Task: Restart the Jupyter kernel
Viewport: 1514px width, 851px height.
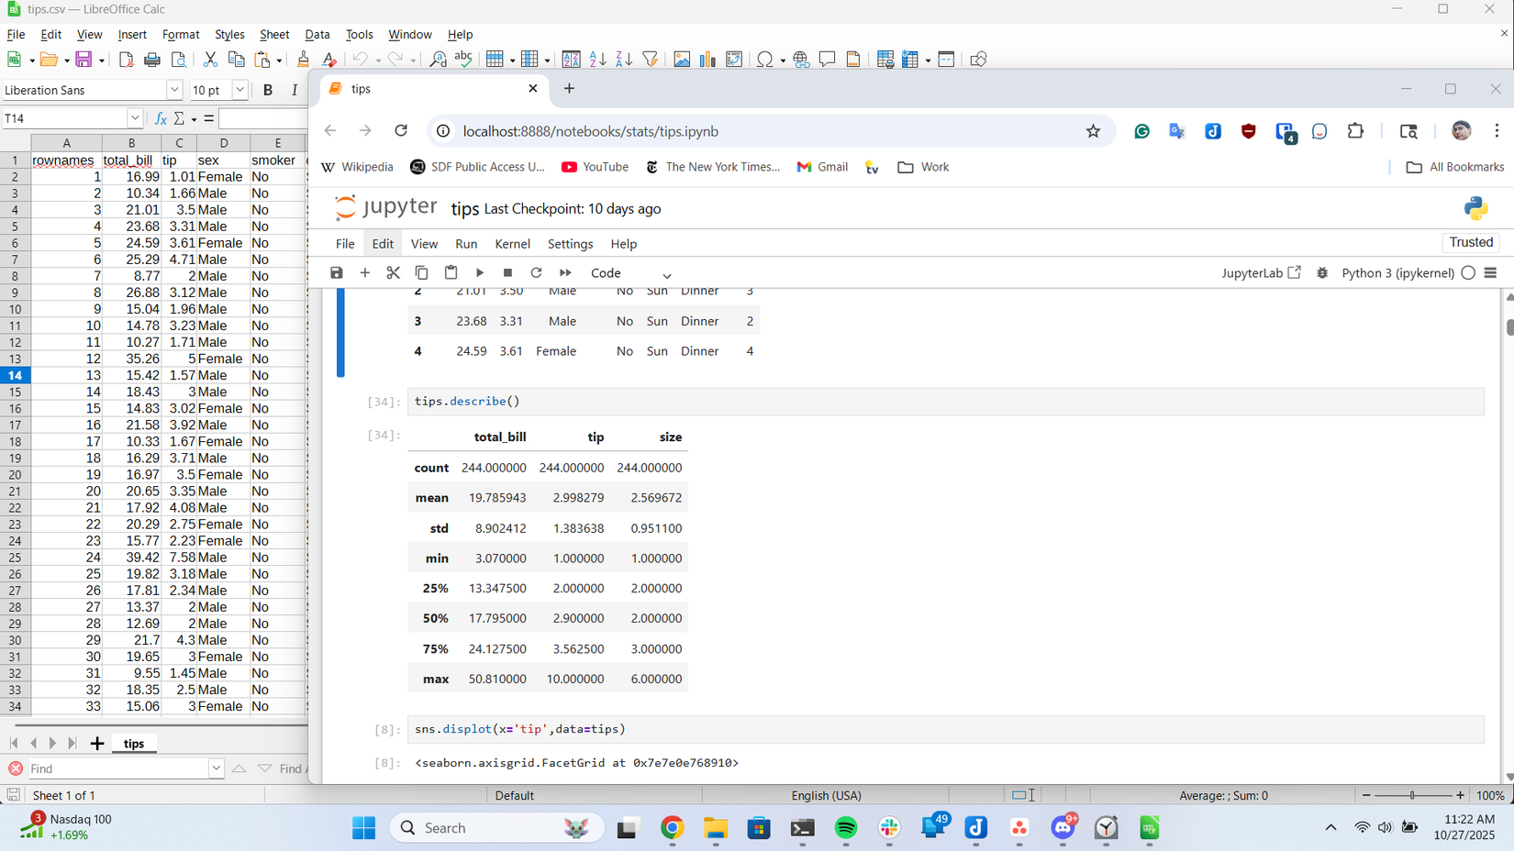Action: [536, 272]
